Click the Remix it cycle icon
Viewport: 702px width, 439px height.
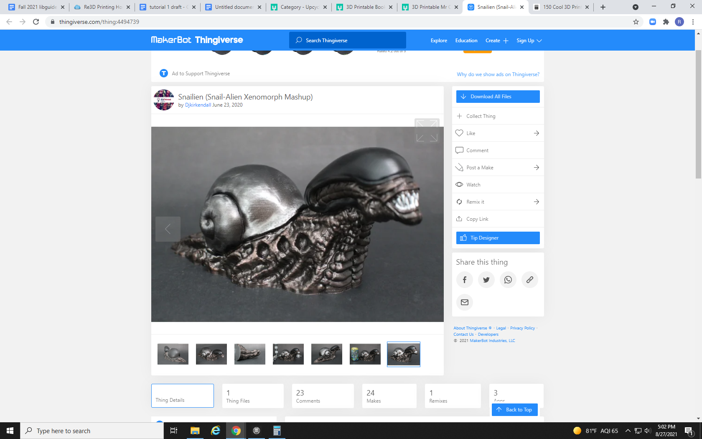point(459,202)
